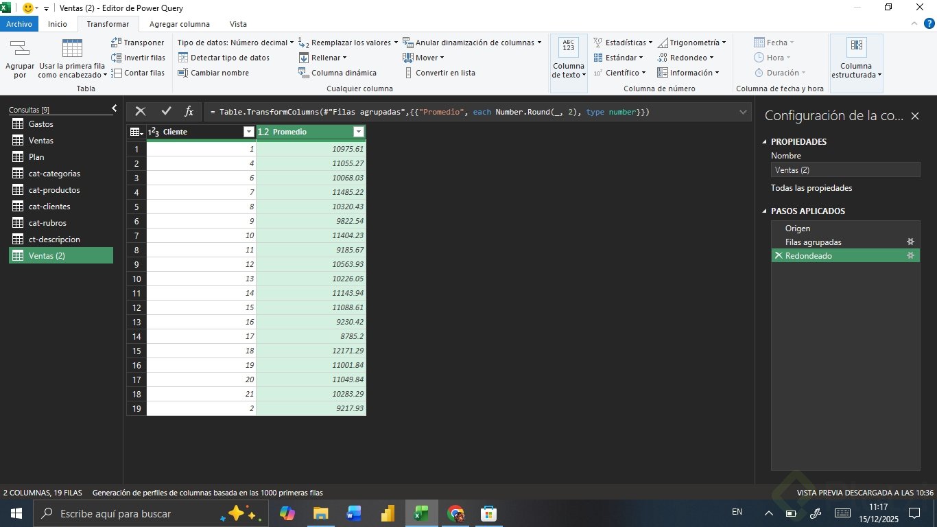Click the Promedio column data type icon
Viewport: 937px width, 527px height.
point(263,132)
